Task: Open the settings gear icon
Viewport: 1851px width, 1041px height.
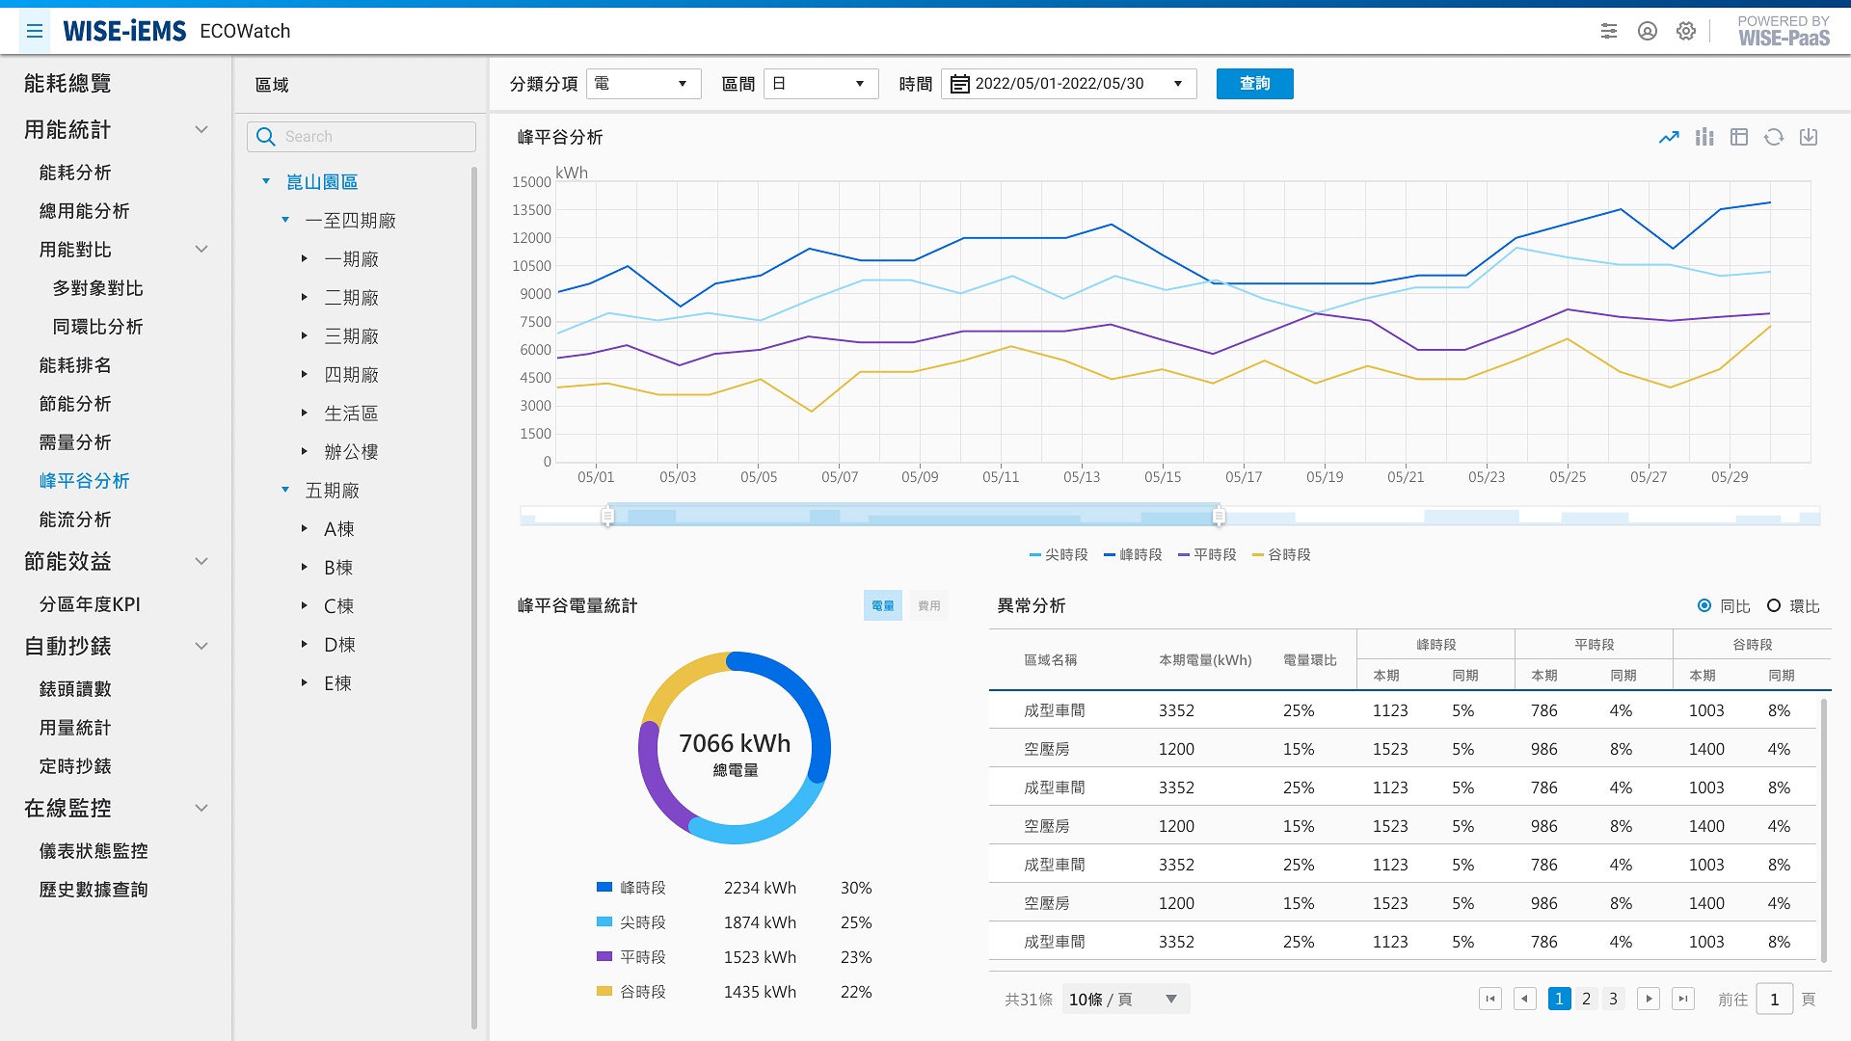Action: pyautogui.click(x=1685, y=31)
